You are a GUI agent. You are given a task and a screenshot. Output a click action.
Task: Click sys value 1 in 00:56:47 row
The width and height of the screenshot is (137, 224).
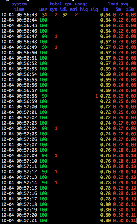(x=56, y=36)
